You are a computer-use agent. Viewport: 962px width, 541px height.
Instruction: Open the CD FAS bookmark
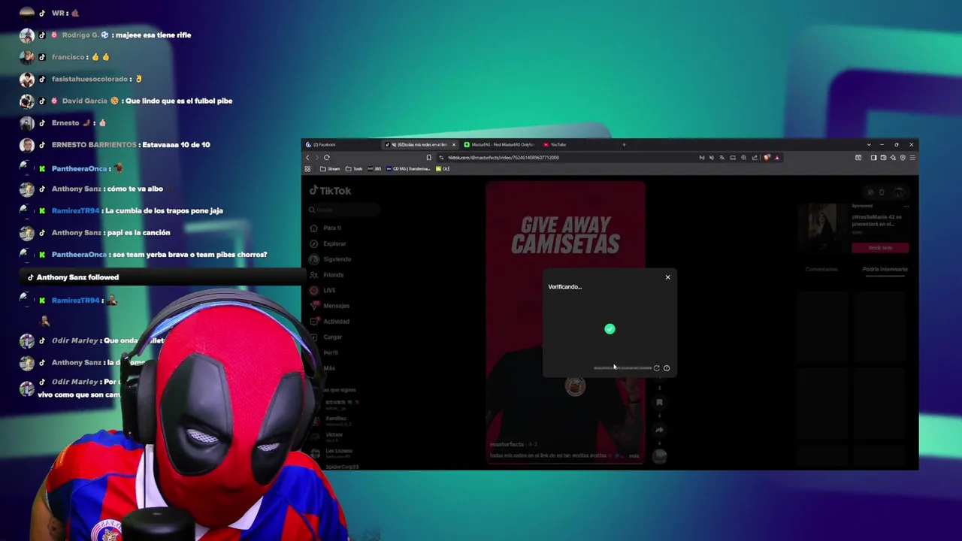pyautogui.click(x=409, y=169)
